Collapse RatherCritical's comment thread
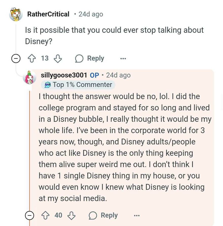223x226 pixels. point(16,59)
